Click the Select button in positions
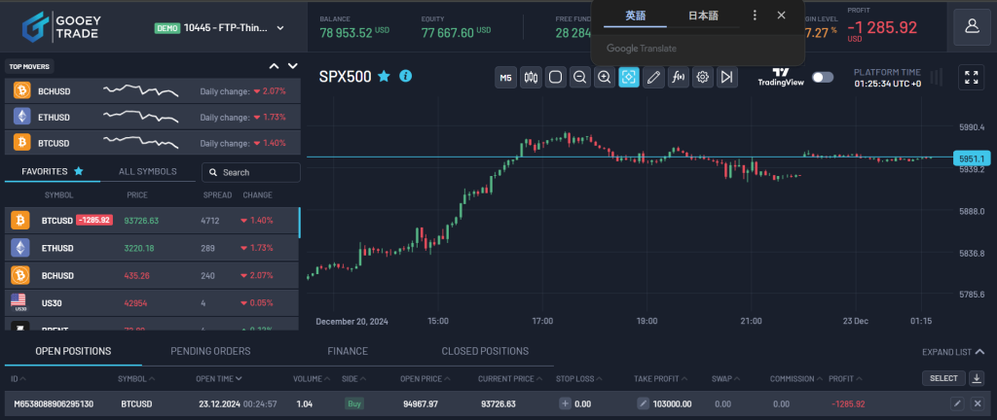The width and height of the screenshot is (997, 420). pyautogui.click(x=943, y=378)
